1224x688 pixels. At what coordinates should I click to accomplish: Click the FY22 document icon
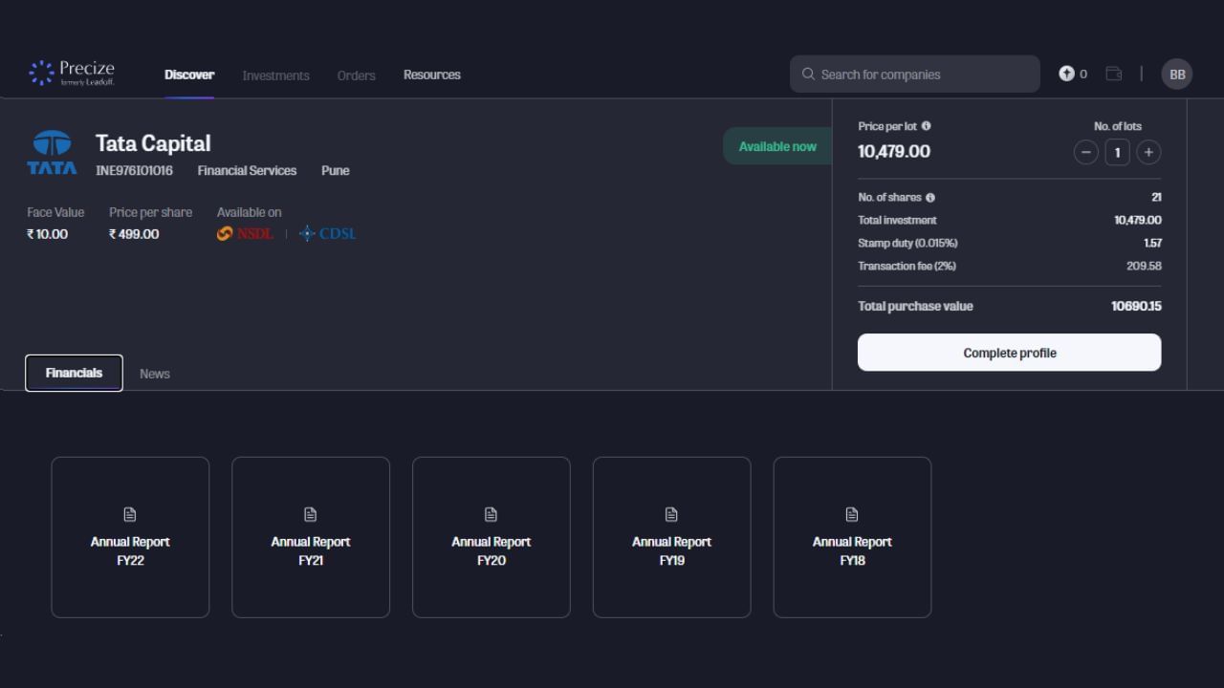click(130, 514)
